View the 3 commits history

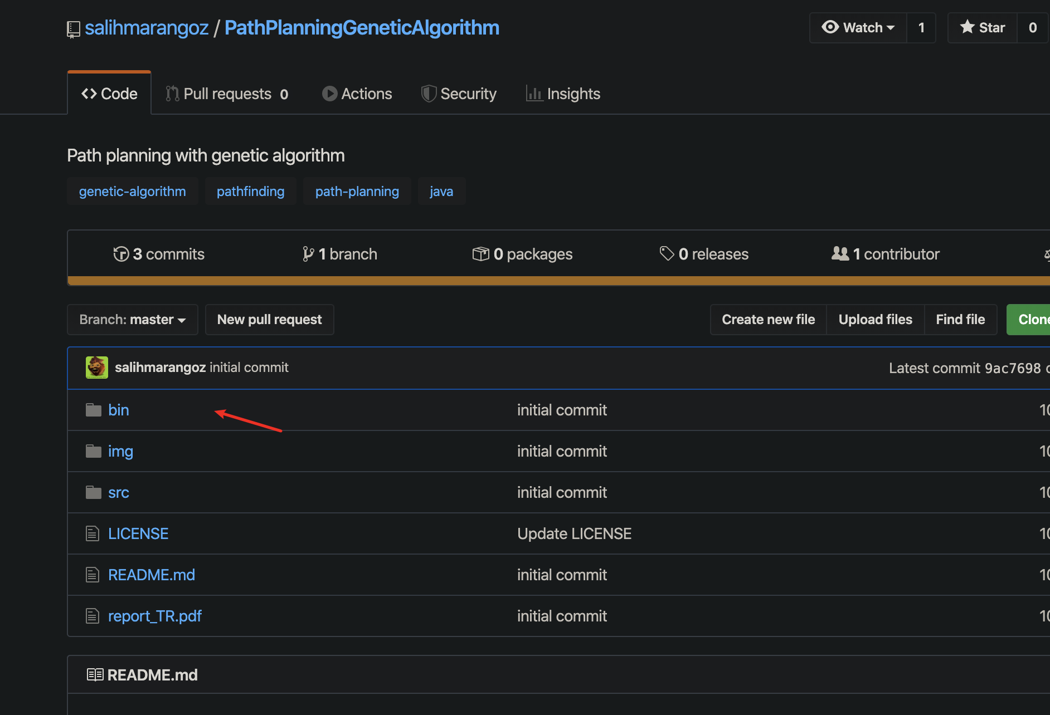pyautogui.click(x=159, y=254)
